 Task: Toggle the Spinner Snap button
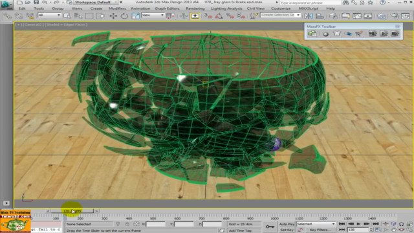tap(241, 16)
